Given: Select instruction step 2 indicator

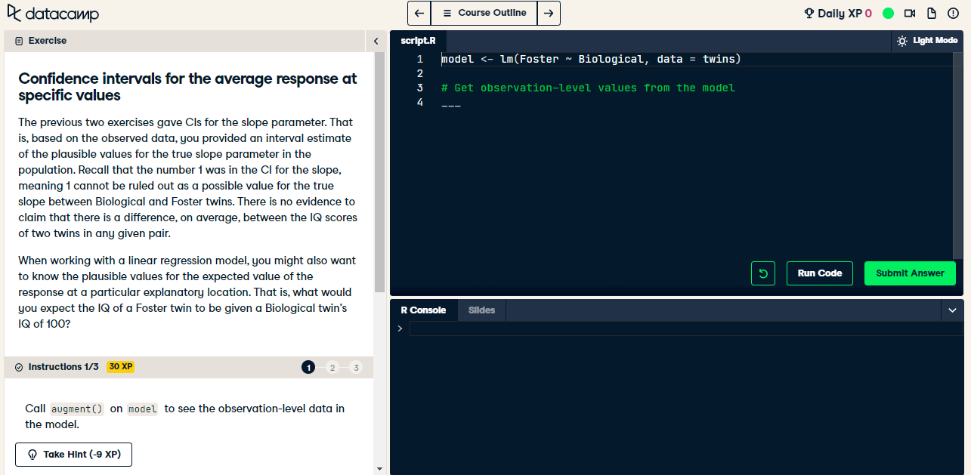Looking at the screenshot, I should pos(332,367).
